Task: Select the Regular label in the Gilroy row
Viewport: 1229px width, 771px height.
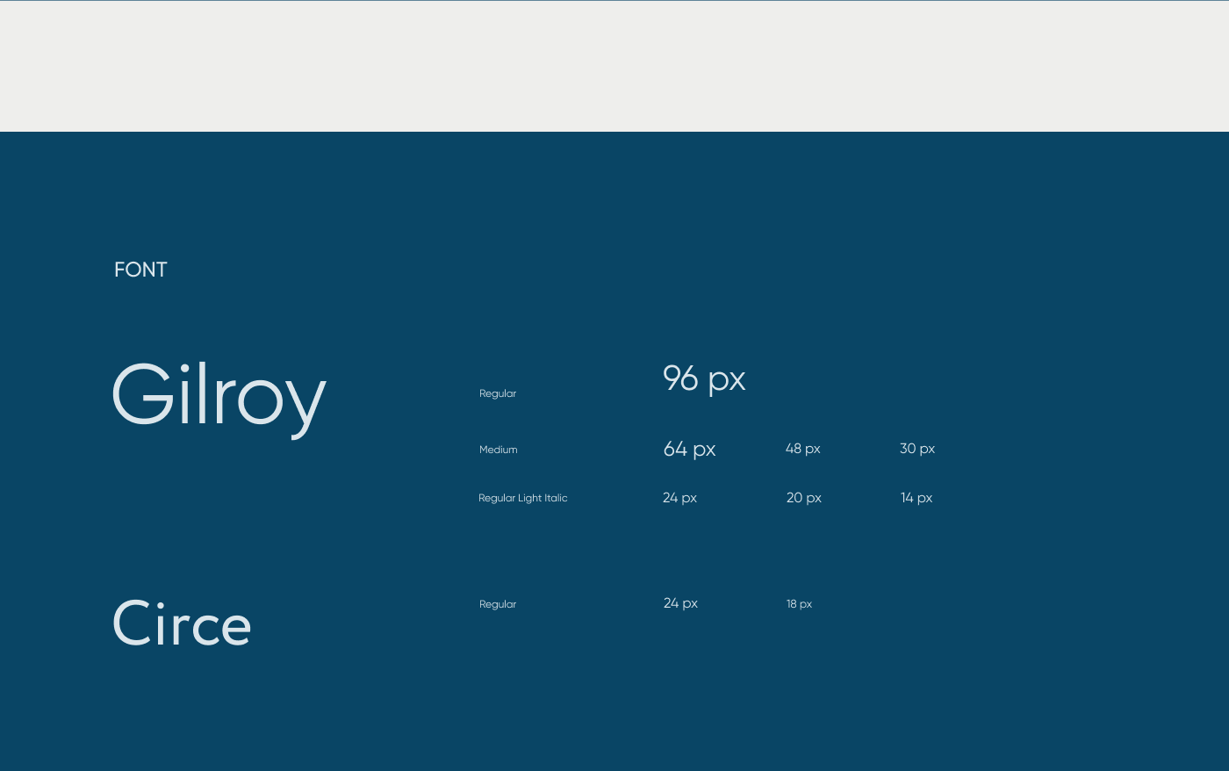Action: tap(498, 393)
